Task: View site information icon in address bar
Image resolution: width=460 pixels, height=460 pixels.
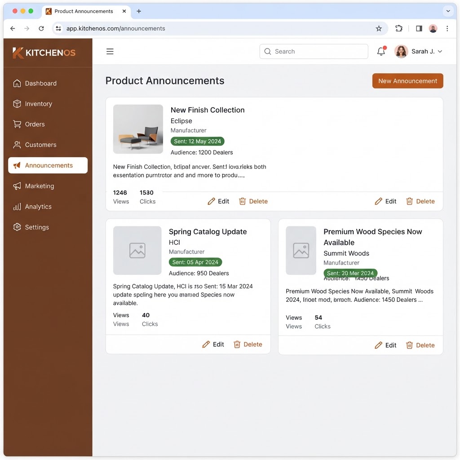Action: (58, 28)
